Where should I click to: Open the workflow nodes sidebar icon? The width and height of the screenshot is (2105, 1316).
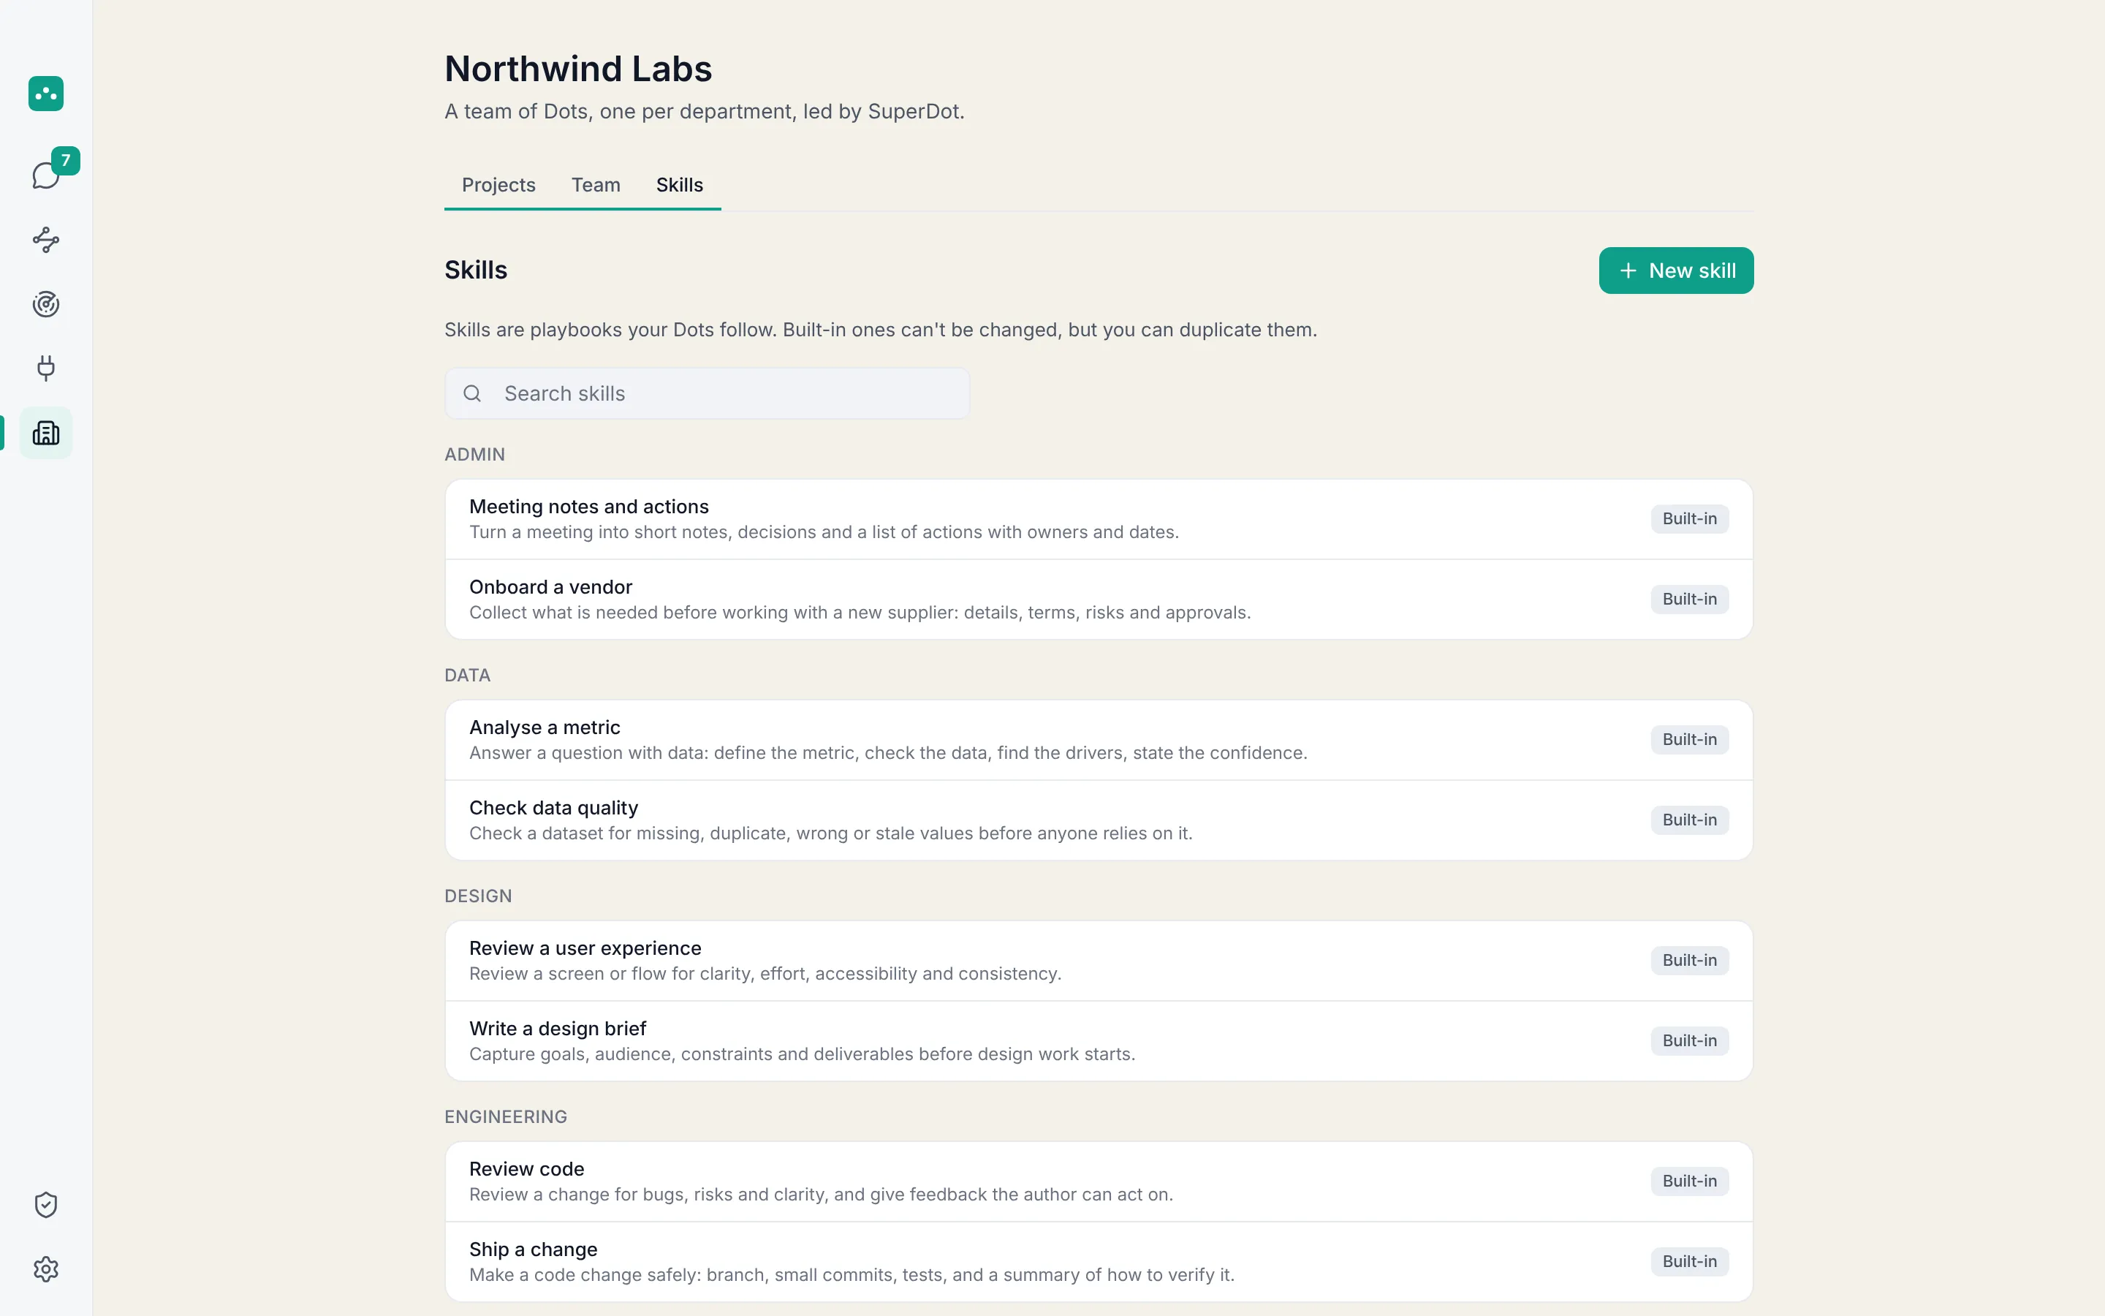[x=46, y=239]
